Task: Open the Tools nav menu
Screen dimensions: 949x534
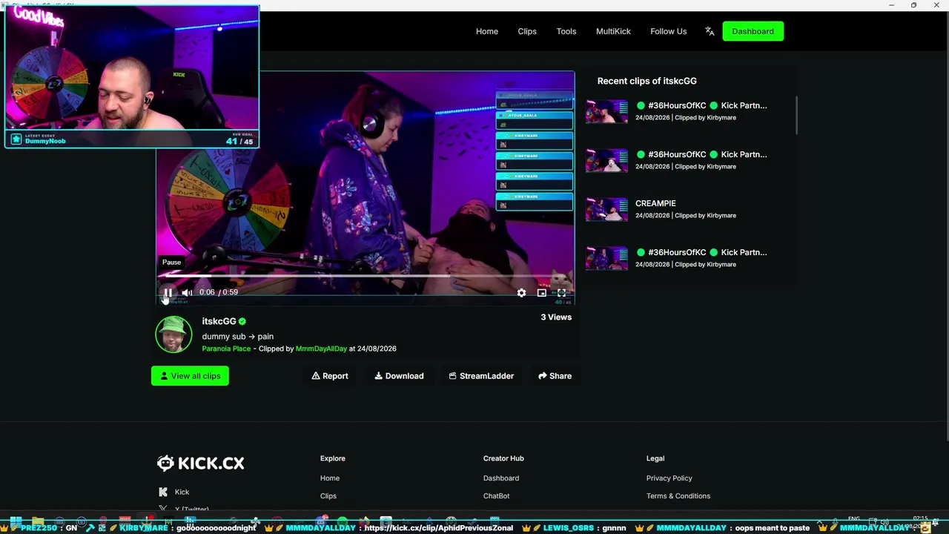Action: pos(566,31)
